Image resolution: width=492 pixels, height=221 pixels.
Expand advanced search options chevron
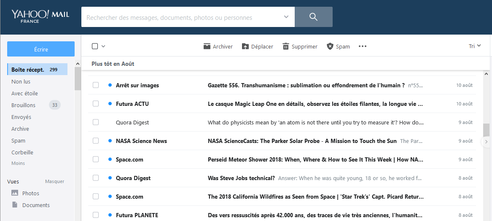(x=286, y=17)
